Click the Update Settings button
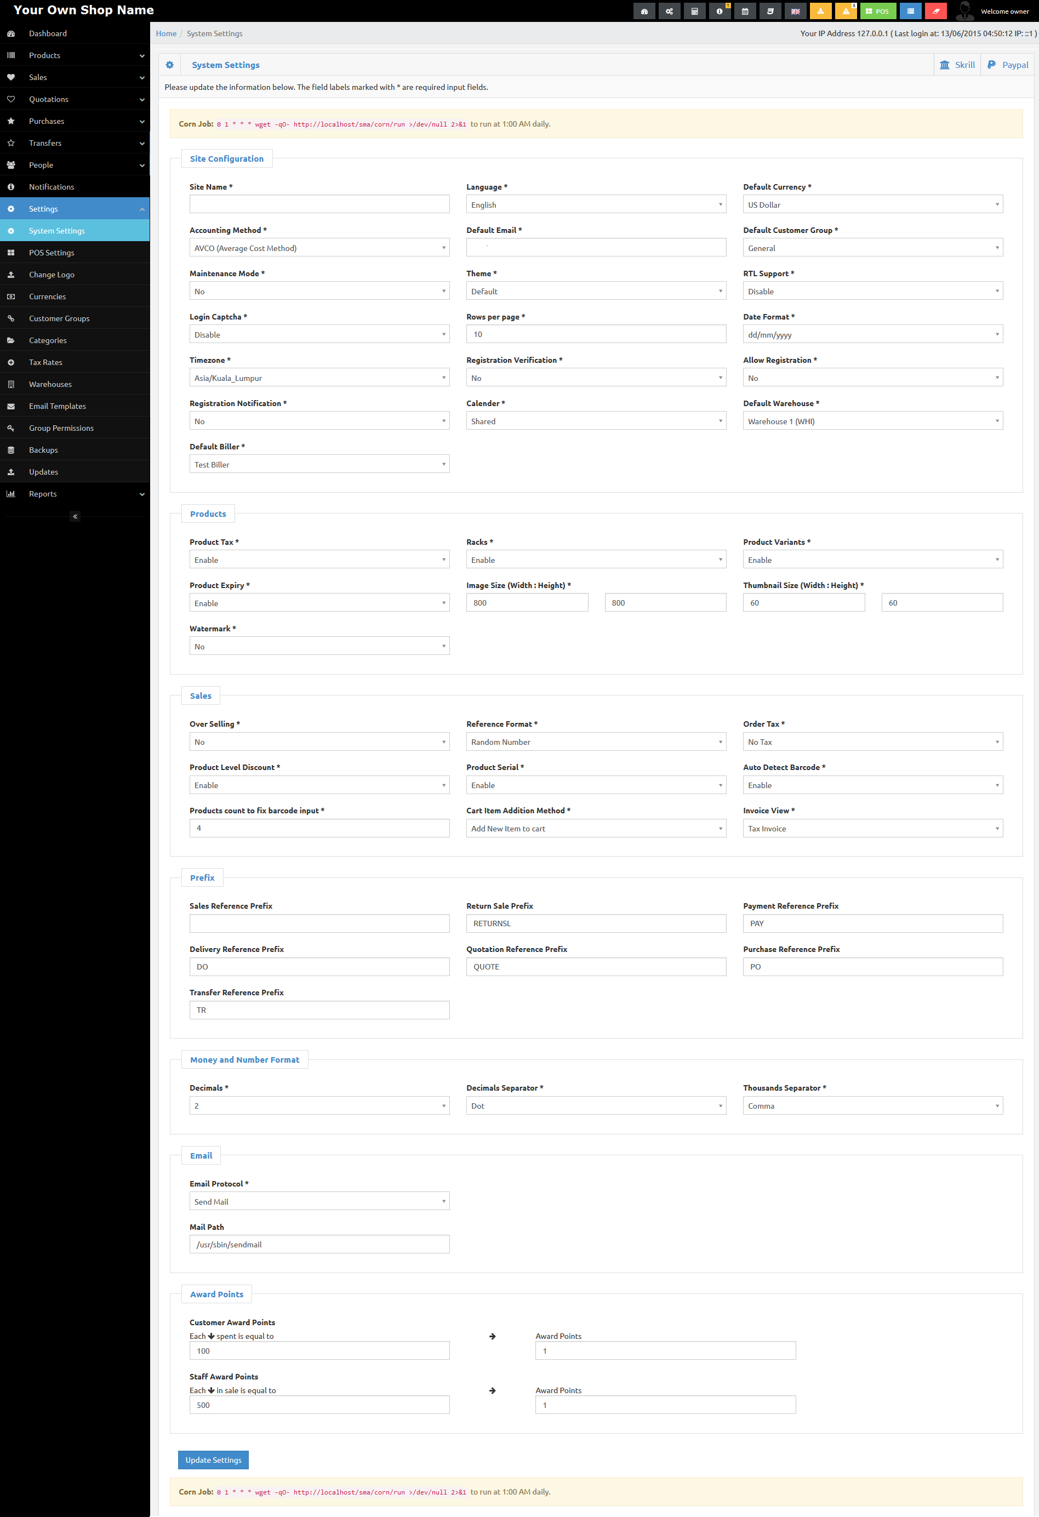 (x=213, y=1460)
